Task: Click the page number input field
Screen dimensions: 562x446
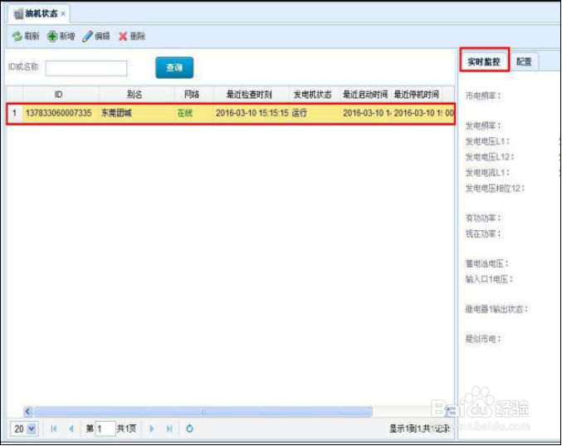Action: (105, 429)
